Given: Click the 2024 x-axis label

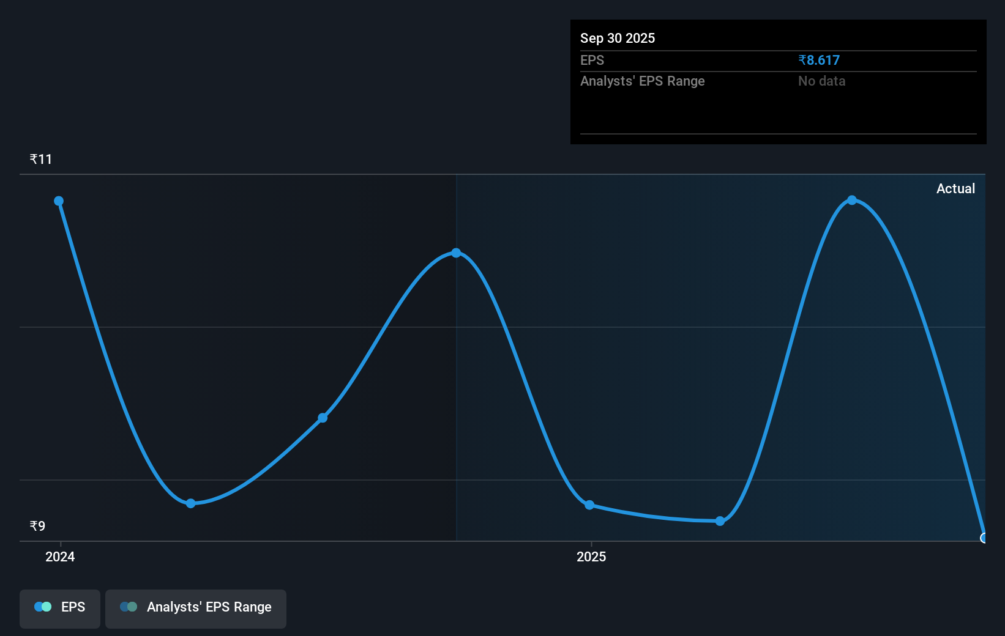Looking at the screenshot, I should click(60, 556).
